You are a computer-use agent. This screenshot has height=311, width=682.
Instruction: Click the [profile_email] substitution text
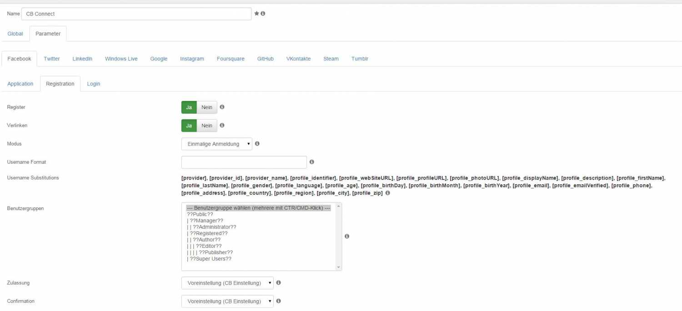tap(531, 186)
